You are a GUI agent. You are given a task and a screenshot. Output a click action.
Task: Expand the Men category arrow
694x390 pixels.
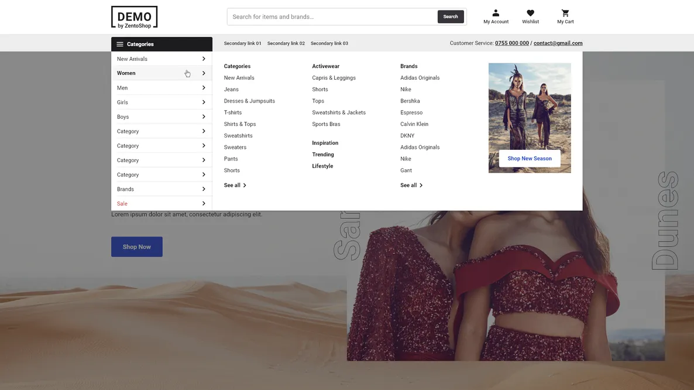click(x=204, y=88)
